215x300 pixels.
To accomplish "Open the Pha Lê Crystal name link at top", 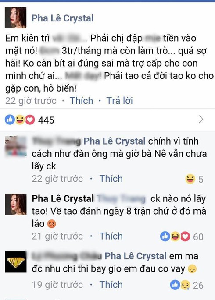I will [x=62, y=18].
